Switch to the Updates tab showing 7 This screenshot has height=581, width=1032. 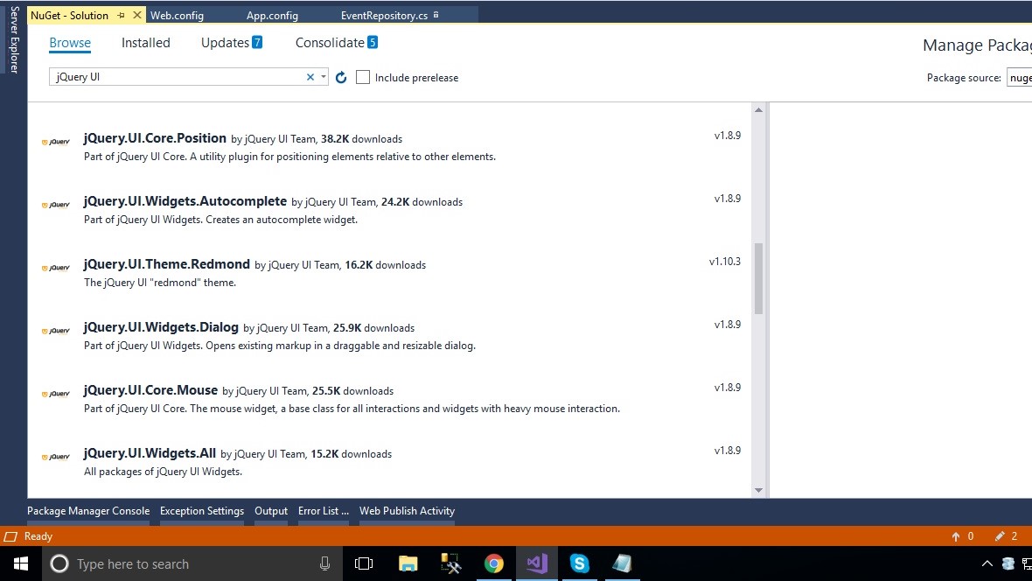click(223, 42)
